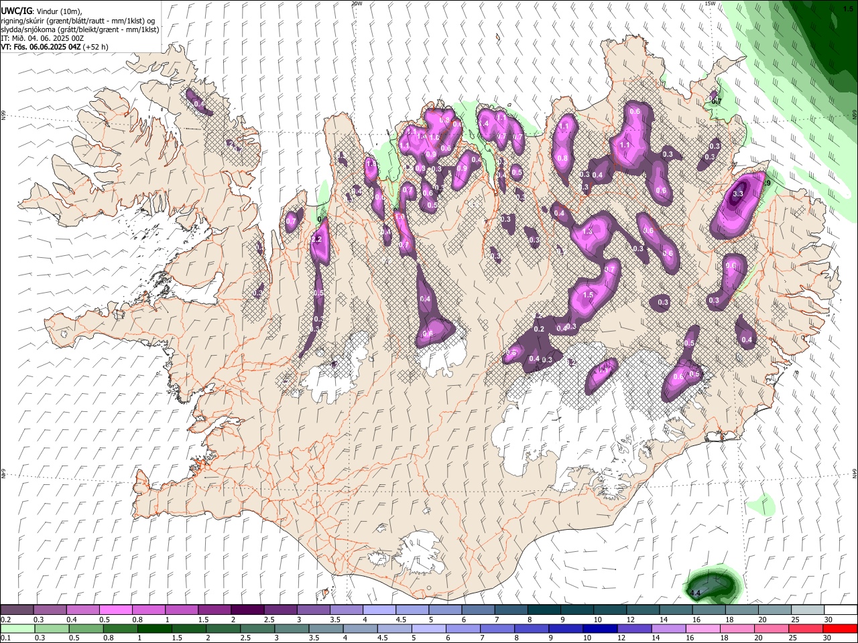The width and height of the screenshot is (858, 643).
Task: Click the VT: Fös. 06.06.2025 04Z (+52 h) line
Action: 55,47
